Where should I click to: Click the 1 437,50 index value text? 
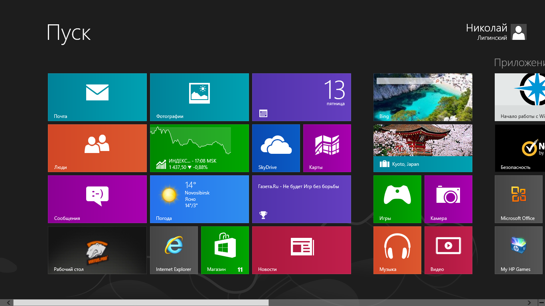coord(178,167)
